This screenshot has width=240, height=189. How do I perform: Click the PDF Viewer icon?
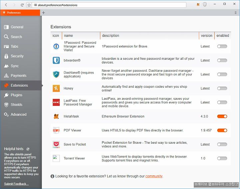pyautogui.click(x=56, y=130)
